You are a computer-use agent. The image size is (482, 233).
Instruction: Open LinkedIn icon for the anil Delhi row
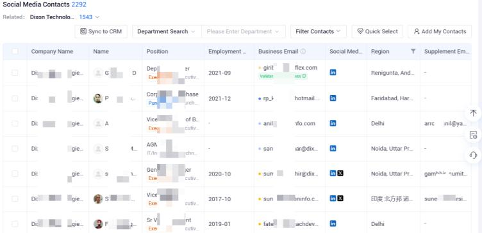[x=333, y=123]
